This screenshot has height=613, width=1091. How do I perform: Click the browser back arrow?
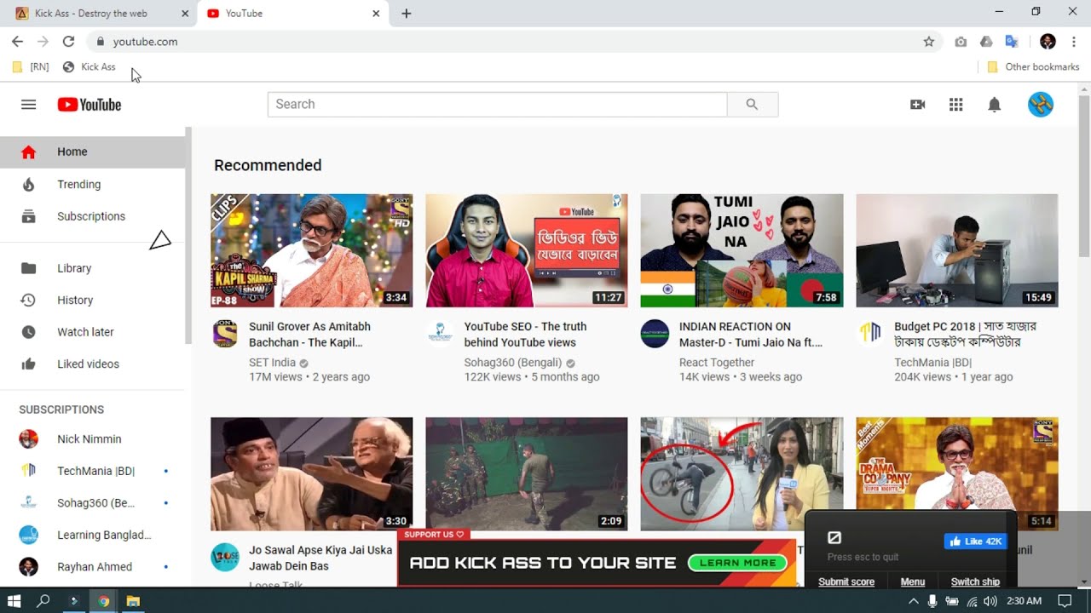point(17,41)
